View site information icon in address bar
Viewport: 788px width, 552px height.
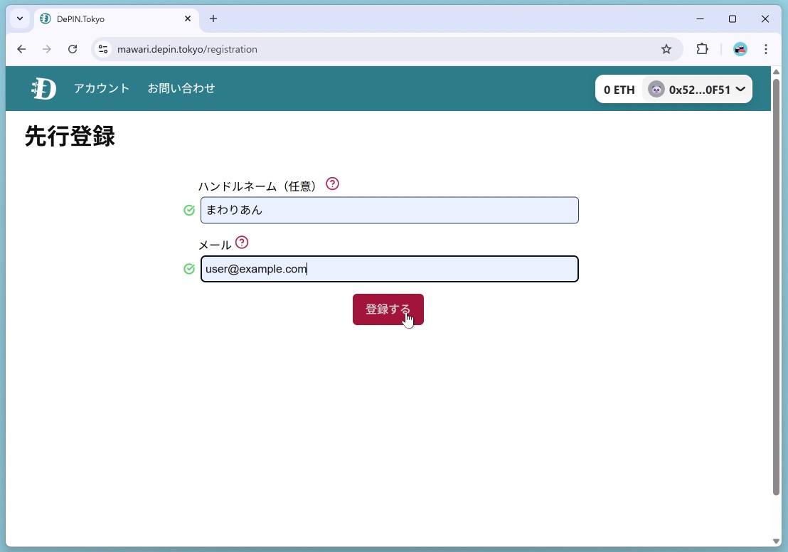(103, 49)
